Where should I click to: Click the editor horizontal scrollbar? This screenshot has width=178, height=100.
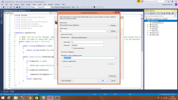(x=56, y=89)
